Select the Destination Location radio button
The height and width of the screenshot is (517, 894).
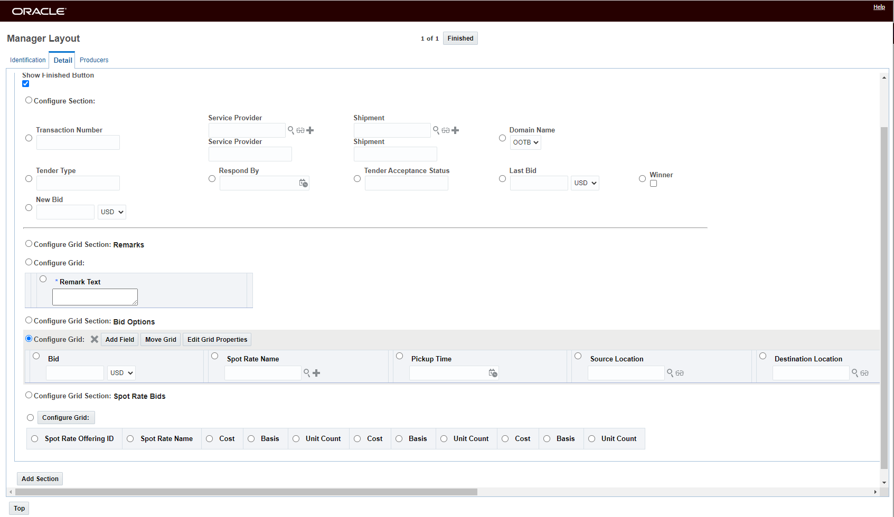tap(763, 356)
